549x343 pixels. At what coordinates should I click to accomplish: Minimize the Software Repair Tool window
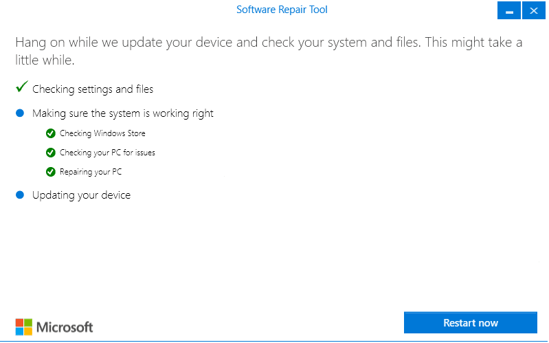[x=509, y=10]
